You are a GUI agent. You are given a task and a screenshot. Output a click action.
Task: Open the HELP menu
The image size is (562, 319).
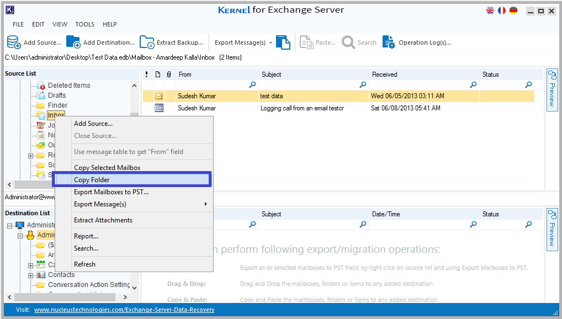point(110,24)
